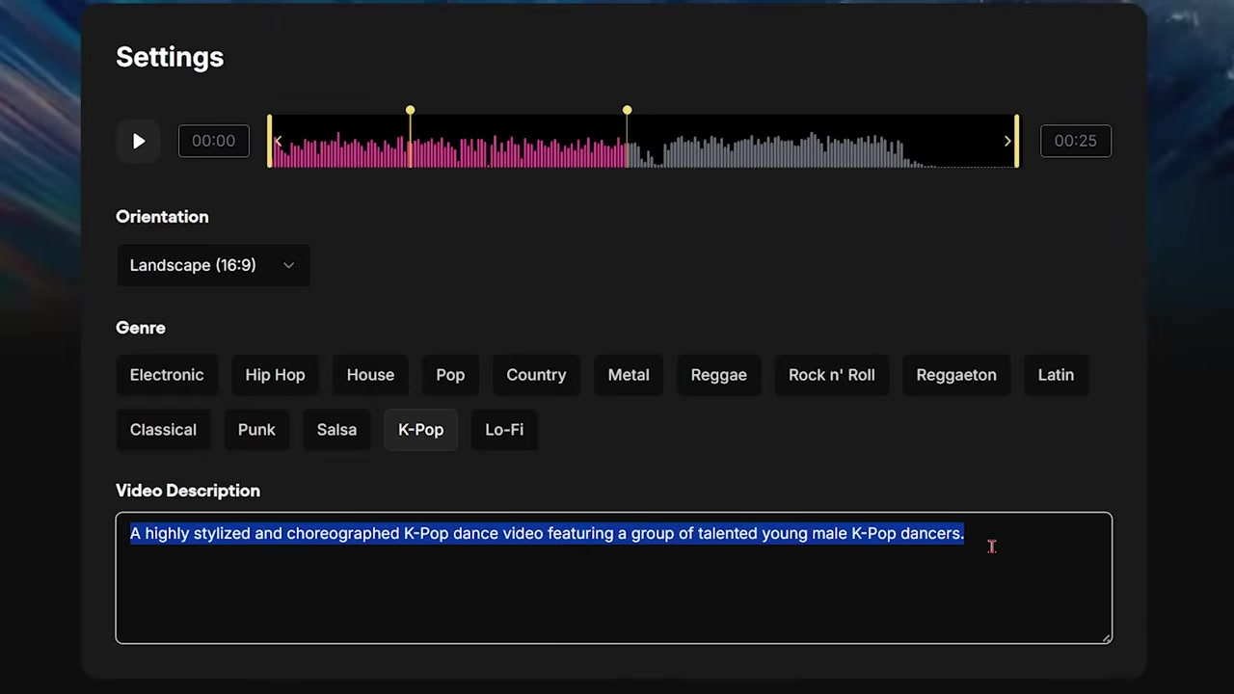Click the pink selected portion of waveform

click(x=448, y=152)
